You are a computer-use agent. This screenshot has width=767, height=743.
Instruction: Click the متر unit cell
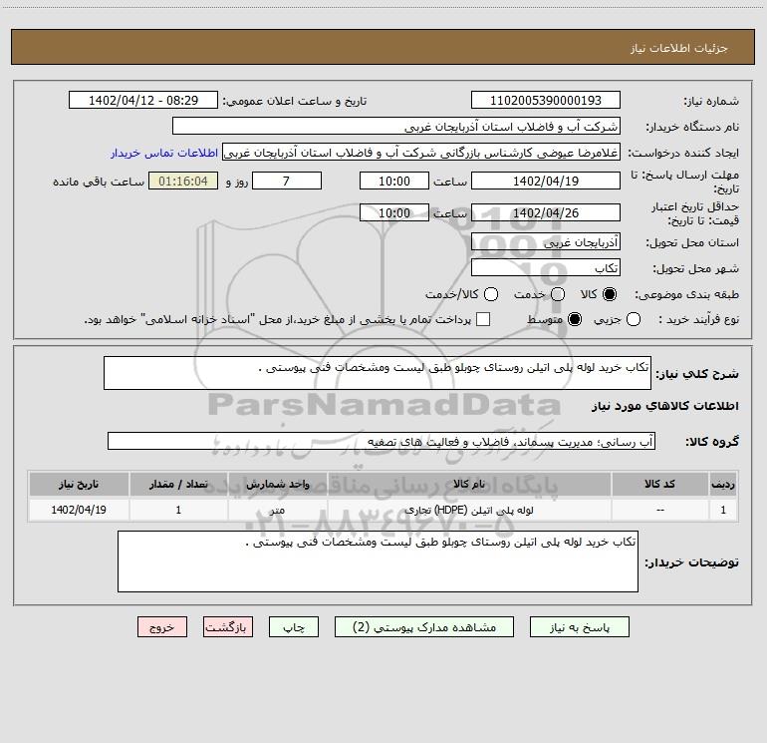277,510
